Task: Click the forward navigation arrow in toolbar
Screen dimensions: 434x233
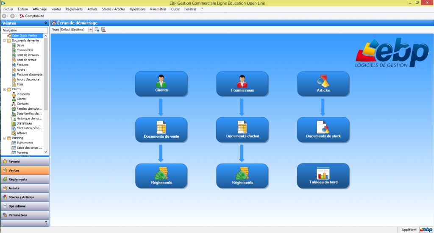Action: coord(12,16)
